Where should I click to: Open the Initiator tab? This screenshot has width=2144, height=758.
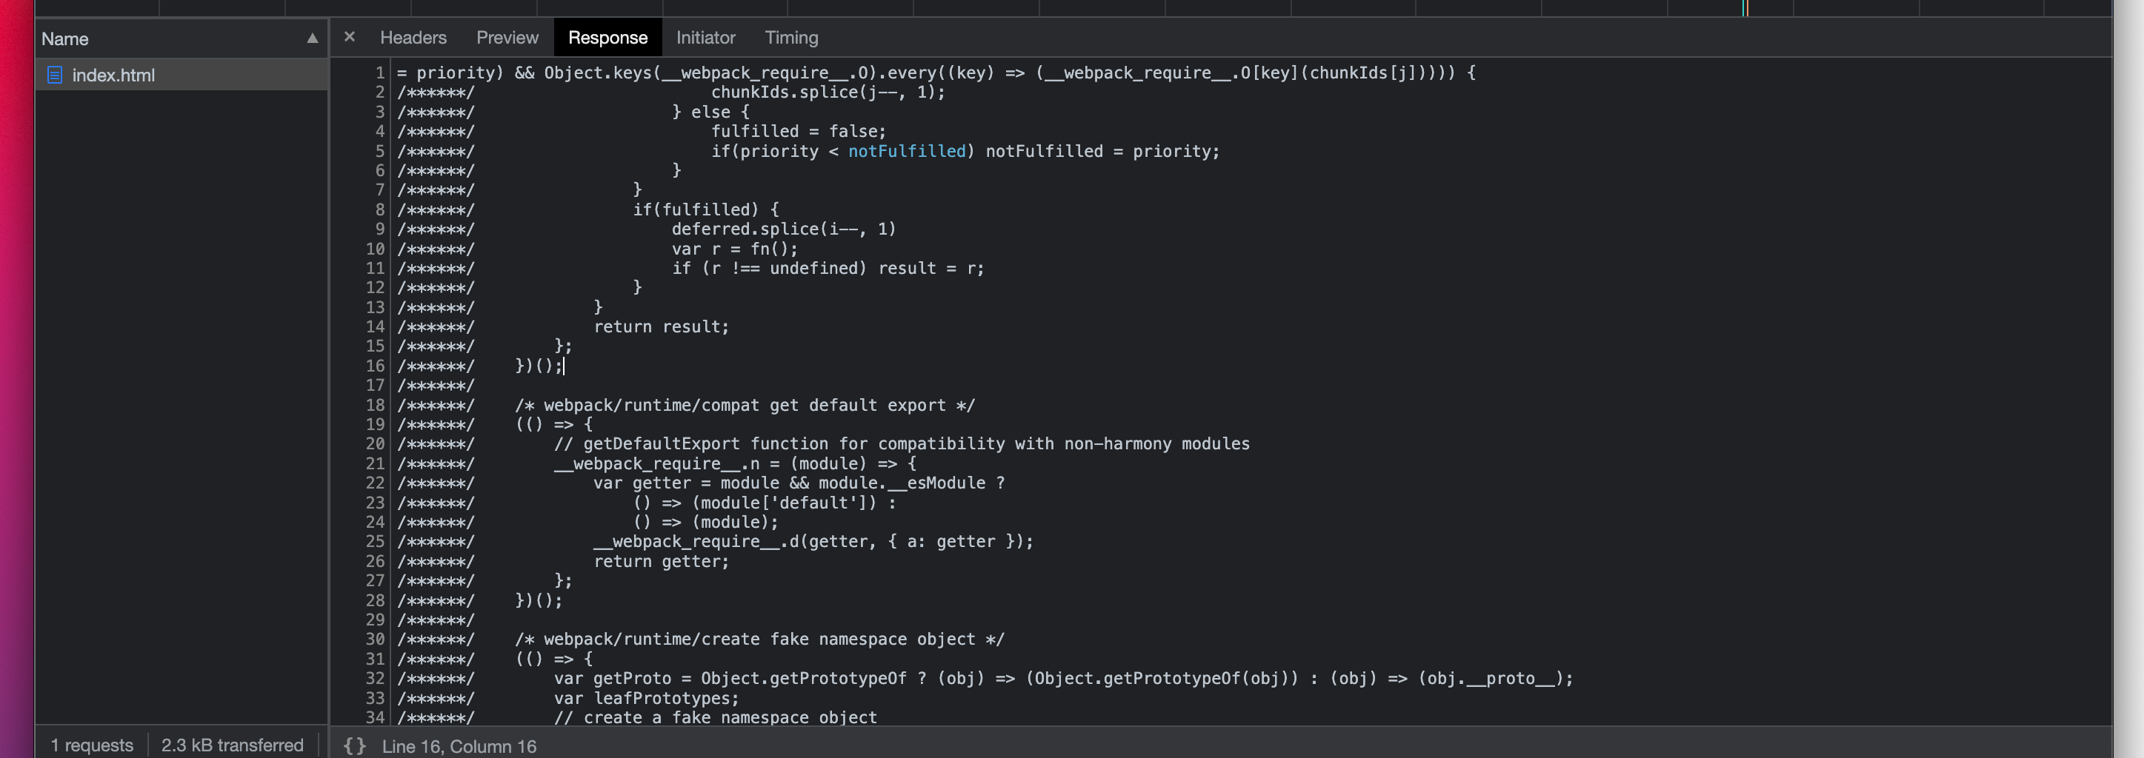[x=706, y=38]
